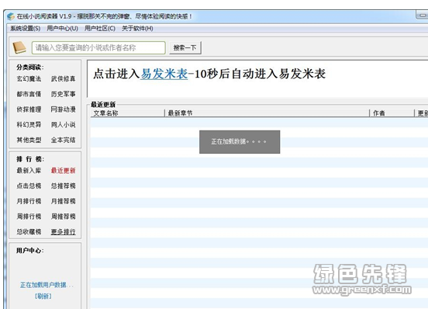Open the 周推荐榜 ranking
Image resolution: width=428 pixels, height=309 pixels.
[x=63, y=217]
